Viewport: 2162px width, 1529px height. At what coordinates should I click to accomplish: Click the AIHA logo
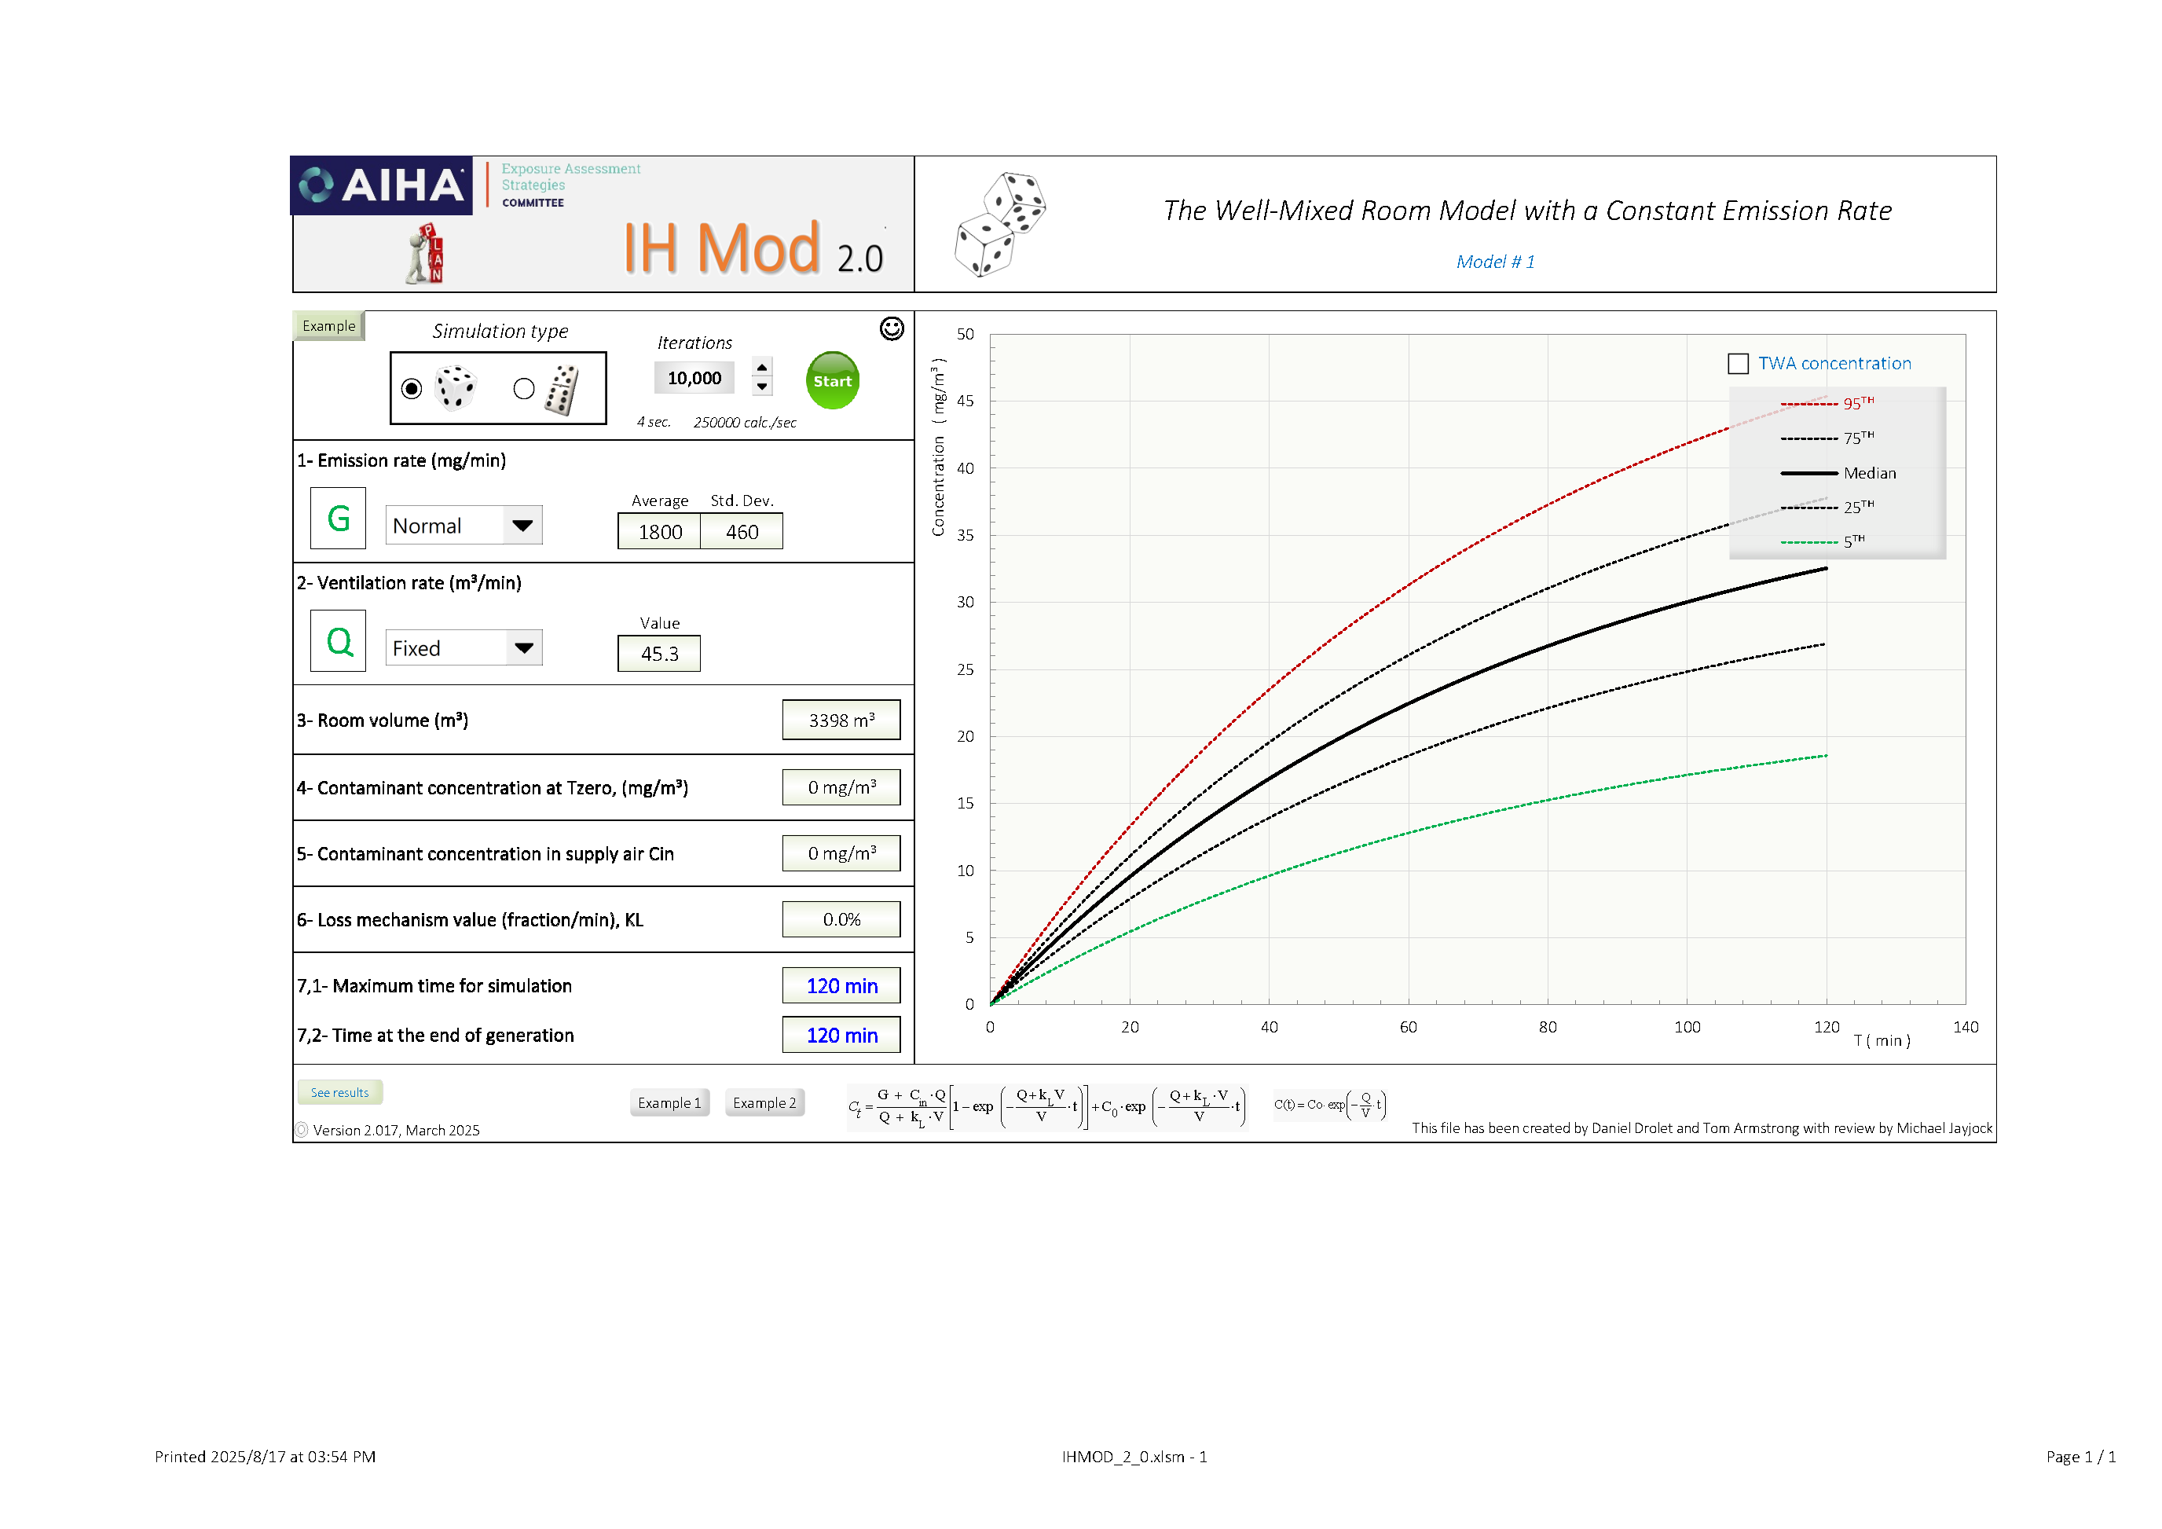(x=383, y=185)
